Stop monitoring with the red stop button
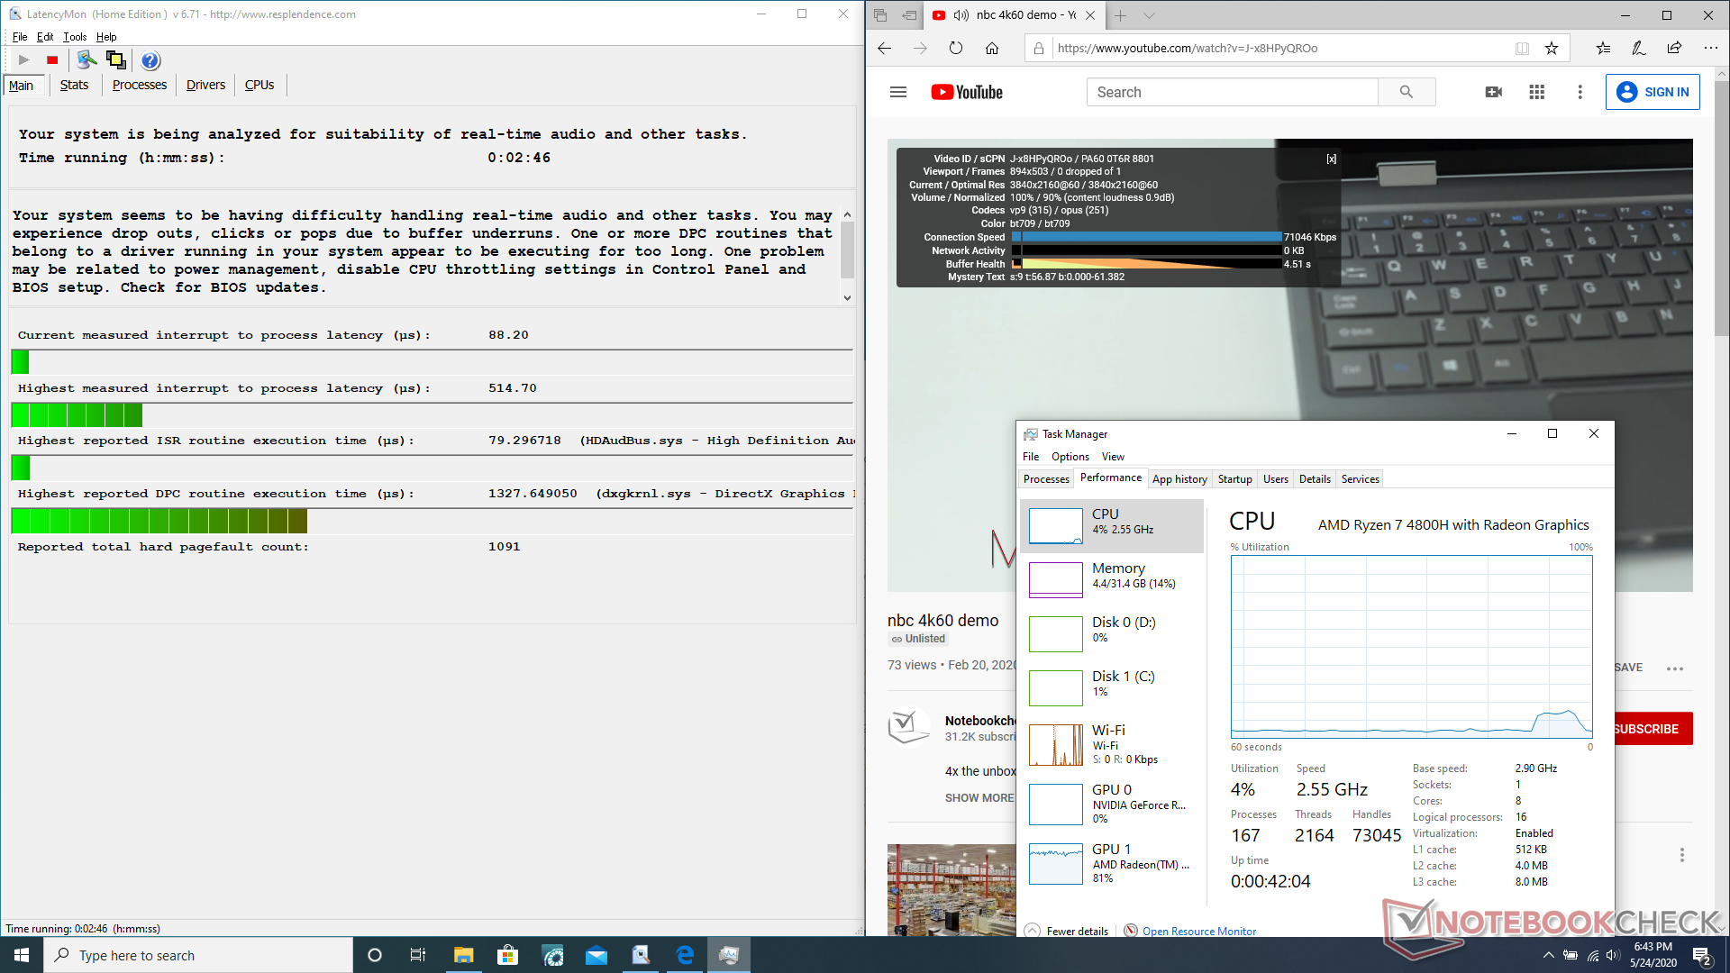The width and height of the screenshot is (1730, 973). coord(52,60)
